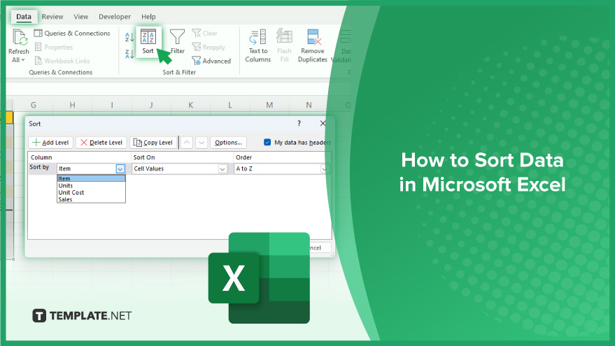Image resolution: width=615 pixels, height=346 pixels.
Task: Open the Sort by column dropdown
Action: coord(120,168)
